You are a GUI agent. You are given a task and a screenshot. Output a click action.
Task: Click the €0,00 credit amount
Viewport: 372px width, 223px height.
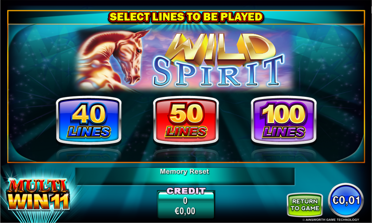coord(185,211)
